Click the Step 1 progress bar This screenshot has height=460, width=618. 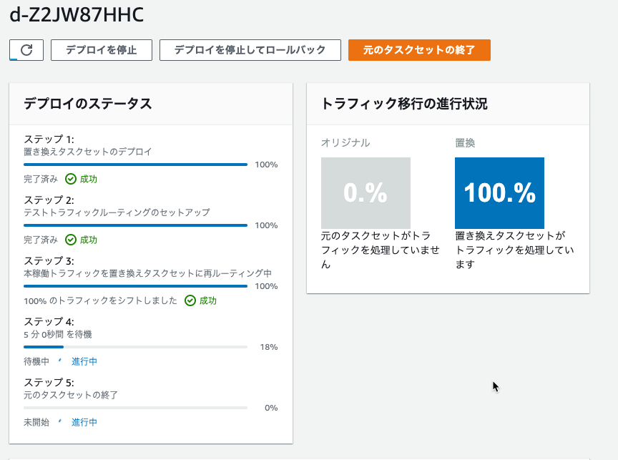click(x=136, y=165)
